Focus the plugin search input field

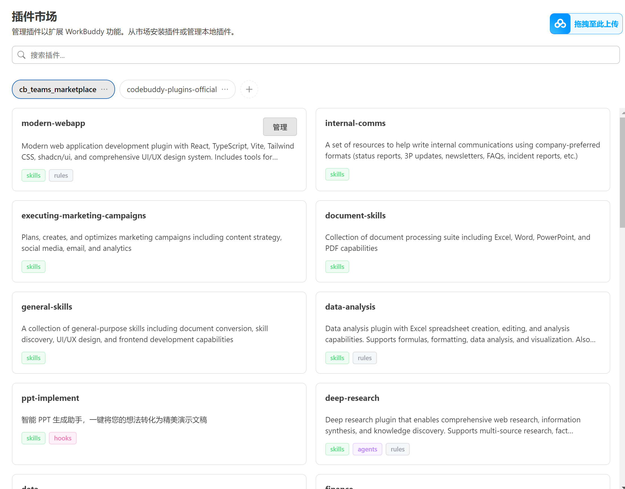point(315,55)
